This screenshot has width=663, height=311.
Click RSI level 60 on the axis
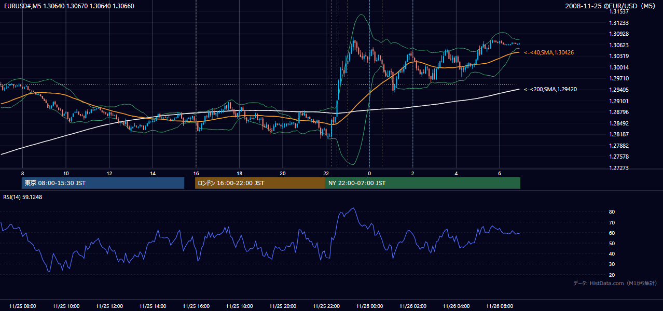point(612,233)
